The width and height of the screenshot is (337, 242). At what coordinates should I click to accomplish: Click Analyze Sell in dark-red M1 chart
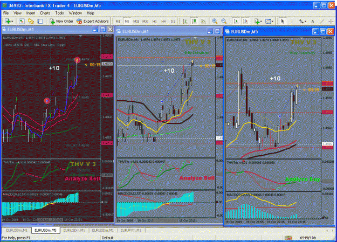[x=82, y=178]
